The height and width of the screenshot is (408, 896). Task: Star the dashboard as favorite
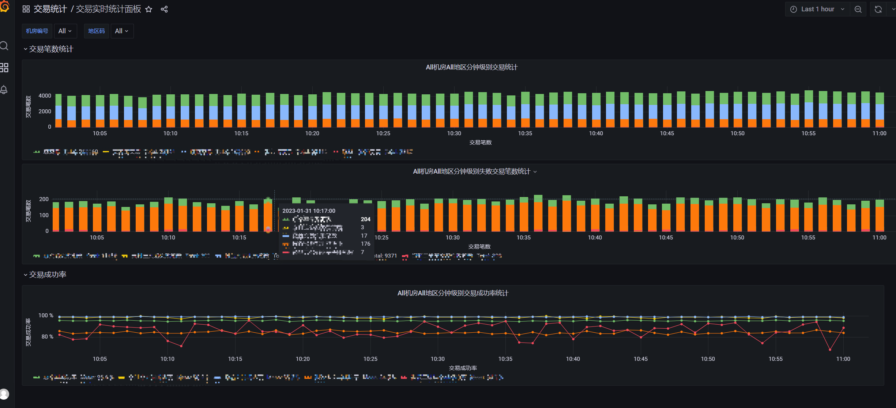148,9
